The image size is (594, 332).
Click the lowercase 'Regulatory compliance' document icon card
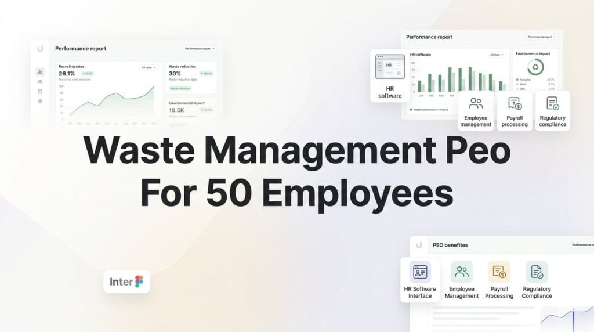(x=552, y=111)
